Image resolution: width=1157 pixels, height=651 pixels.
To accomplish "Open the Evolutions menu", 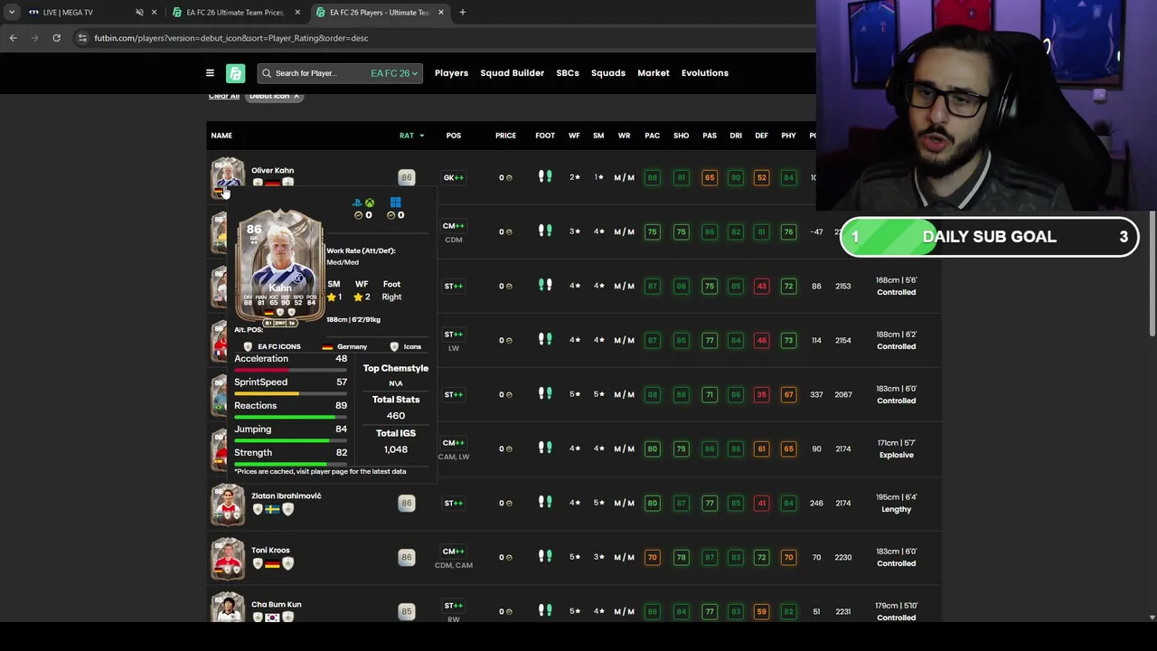I will tap(705, 73).
